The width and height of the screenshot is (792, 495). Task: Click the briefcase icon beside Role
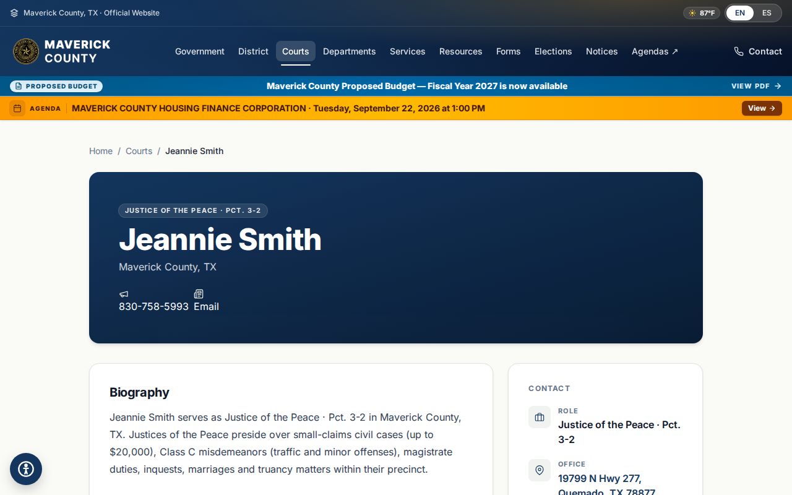540,417
